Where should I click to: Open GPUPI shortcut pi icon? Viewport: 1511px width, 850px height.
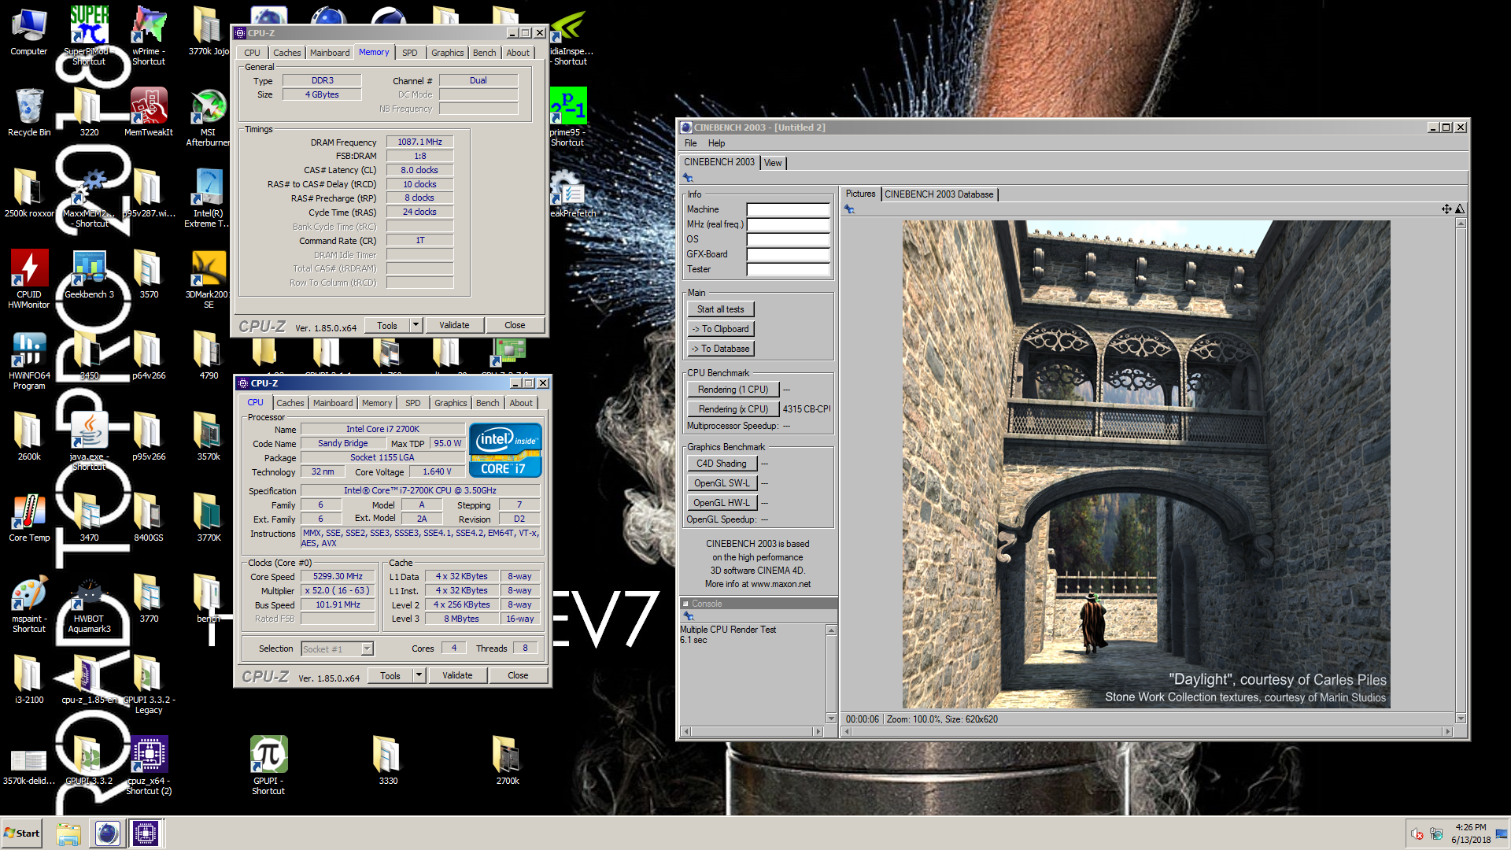pos(268,765)
